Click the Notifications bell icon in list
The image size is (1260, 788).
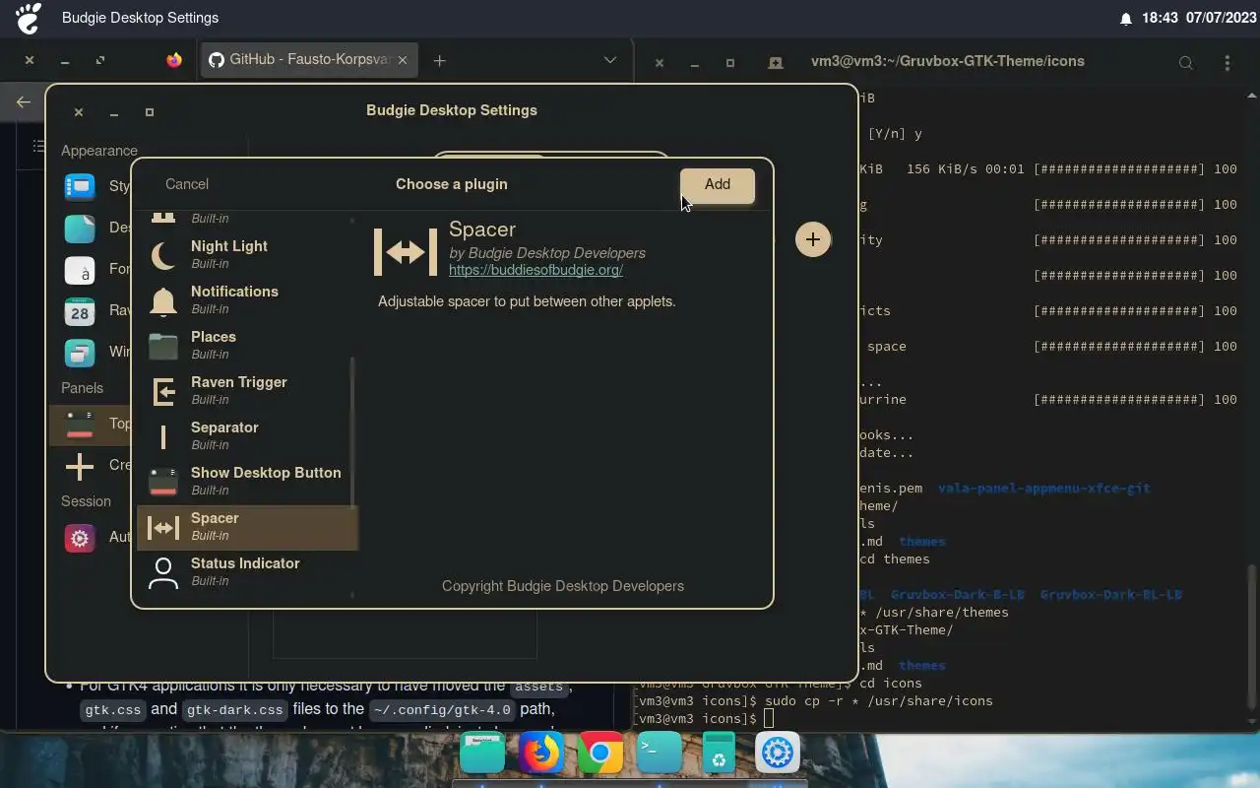(x=163, y=301)
